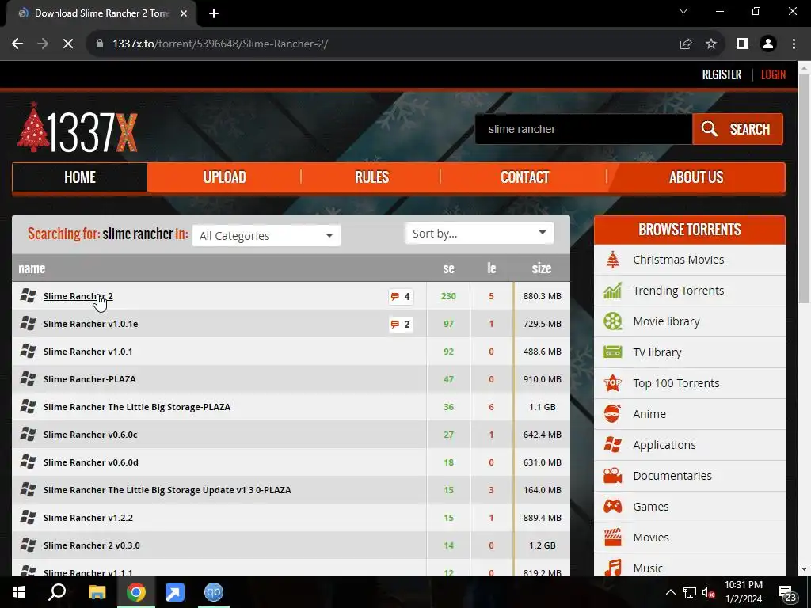Click the Games controller icon

click(613, 506)
